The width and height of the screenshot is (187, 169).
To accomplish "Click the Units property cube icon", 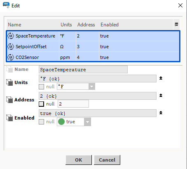I will [x=9, y=82].
